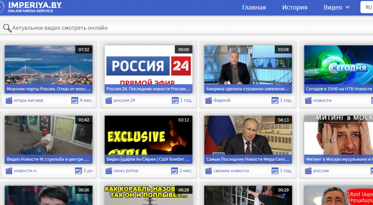Click the IMPERIYA.BY logo
This screenshot has height=205, width=373.
tap(31, 7)
